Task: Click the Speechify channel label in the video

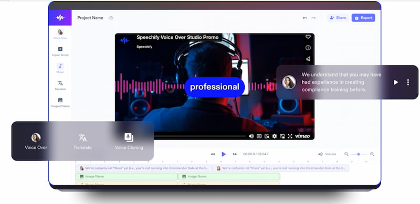Action: pos(144,47)
